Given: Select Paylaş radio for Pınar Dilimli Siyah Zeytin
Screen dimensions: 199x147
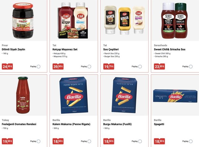Looking at the screenshot, I should (39, 67).
